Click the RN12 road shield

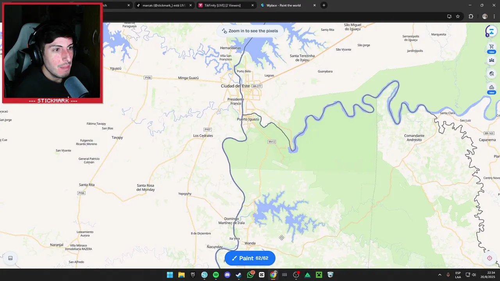coord(272,142)
